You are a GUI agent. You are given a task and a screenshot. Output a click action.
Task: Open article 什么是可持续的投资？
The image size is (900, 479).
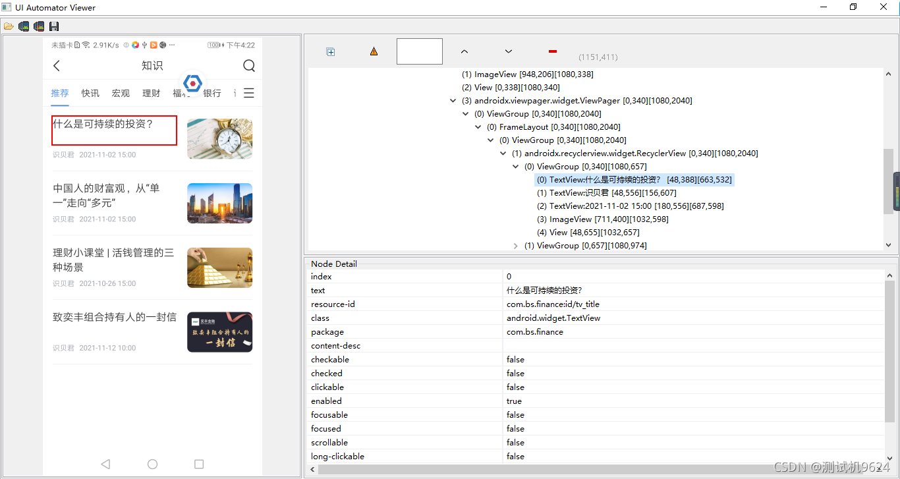pyautogui.click(x=103, y=123)
